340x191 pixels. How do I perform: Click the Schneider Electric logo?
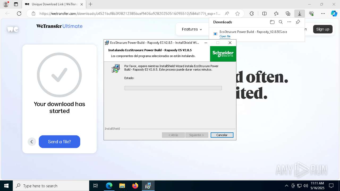[x=223, y=54]
